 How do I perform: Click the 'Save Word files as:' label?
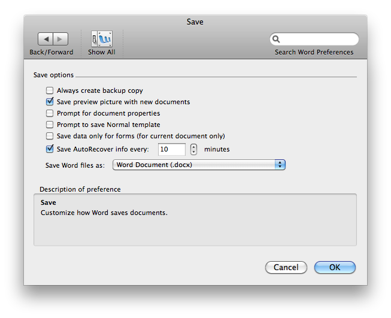pos(75,165)
